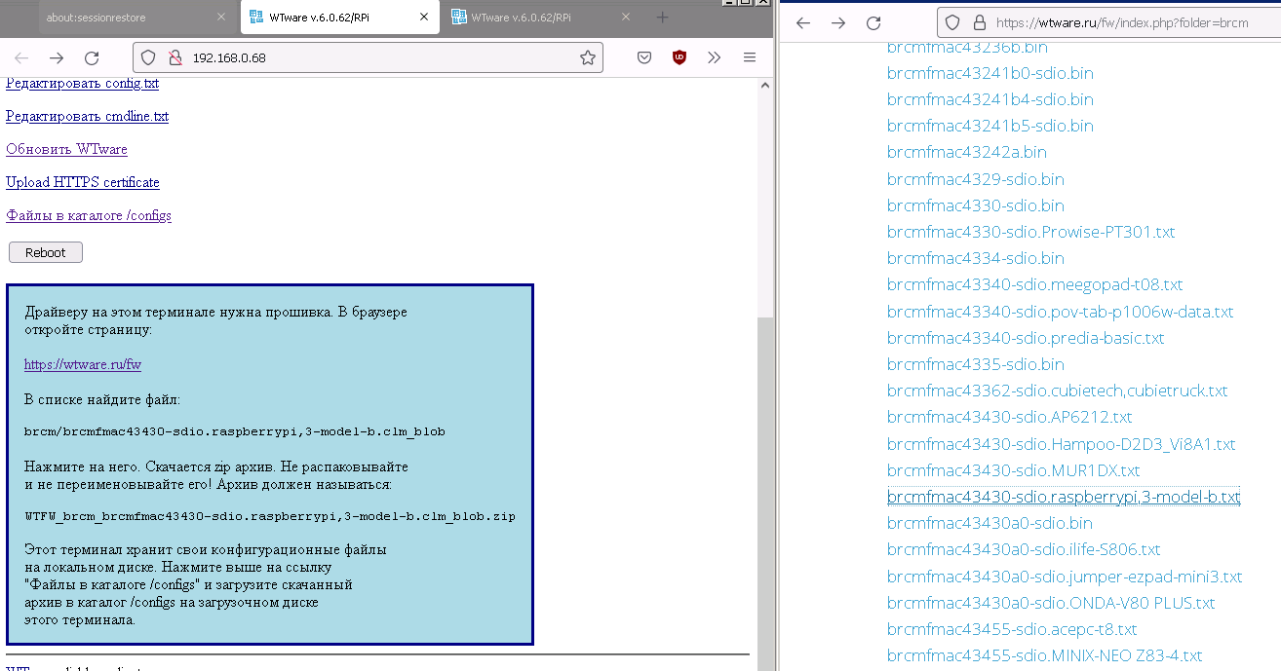Image resolution: width=1281 pixels, height=671 pixels.
Task: Close the active WTware tab
Action: (x=423, y=18)
